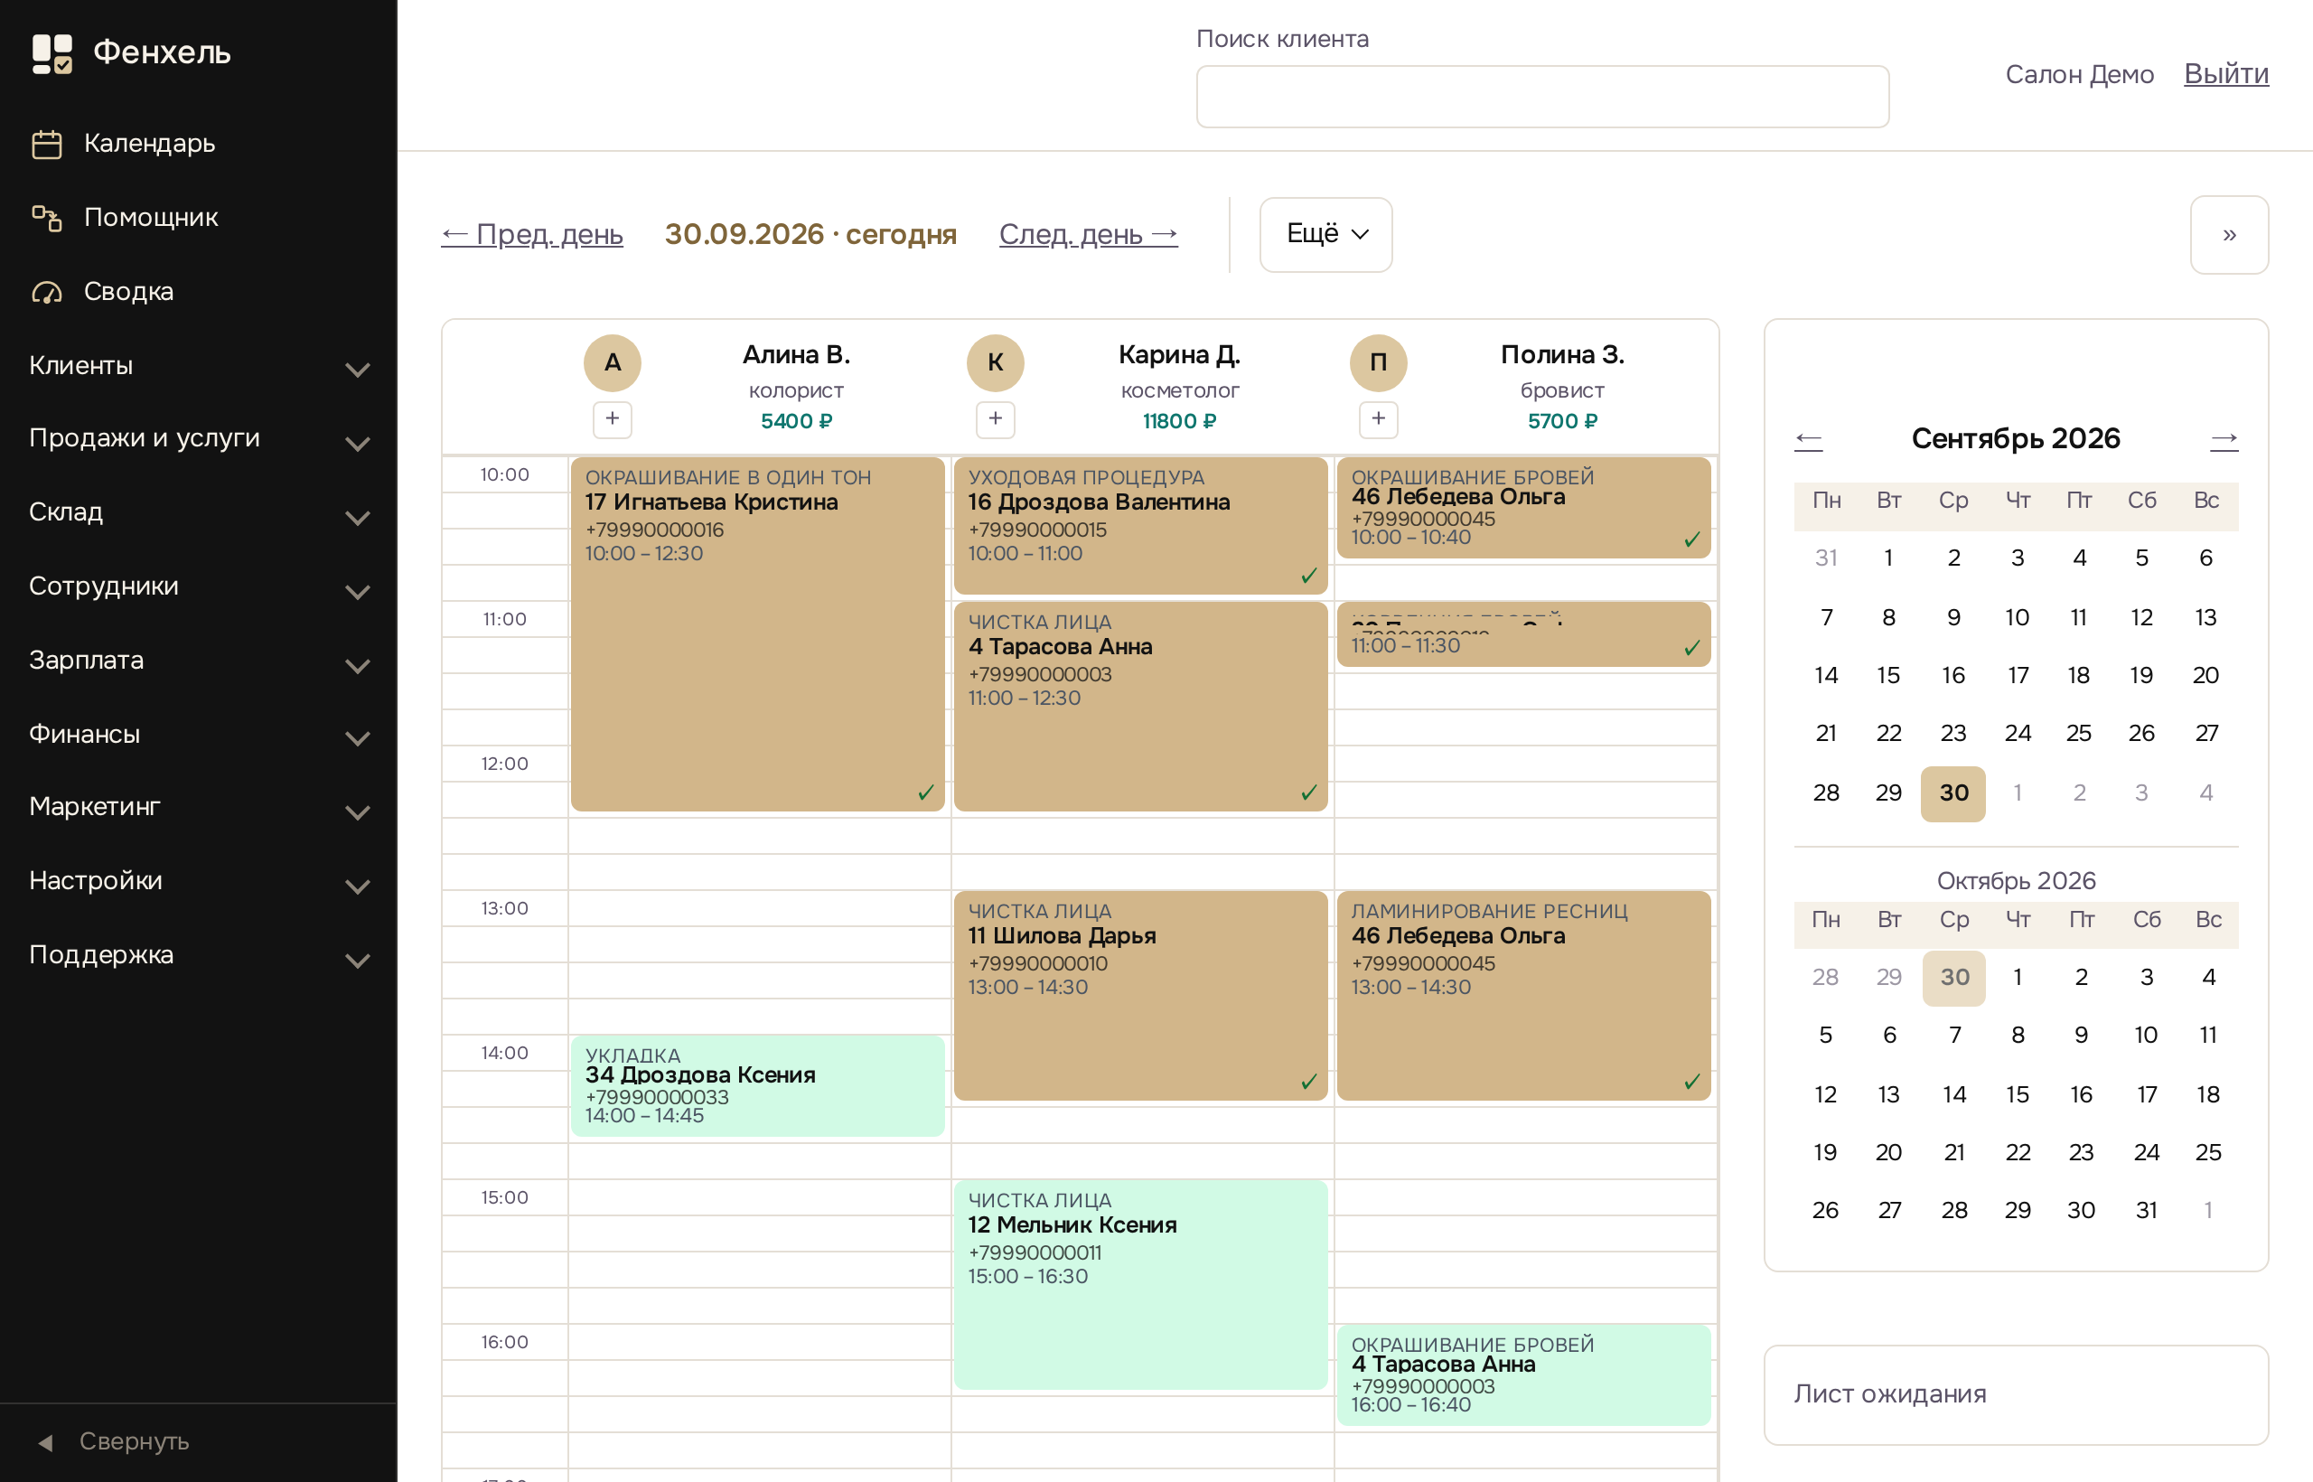Expand the Продажи и услуги section

[198, 438]
